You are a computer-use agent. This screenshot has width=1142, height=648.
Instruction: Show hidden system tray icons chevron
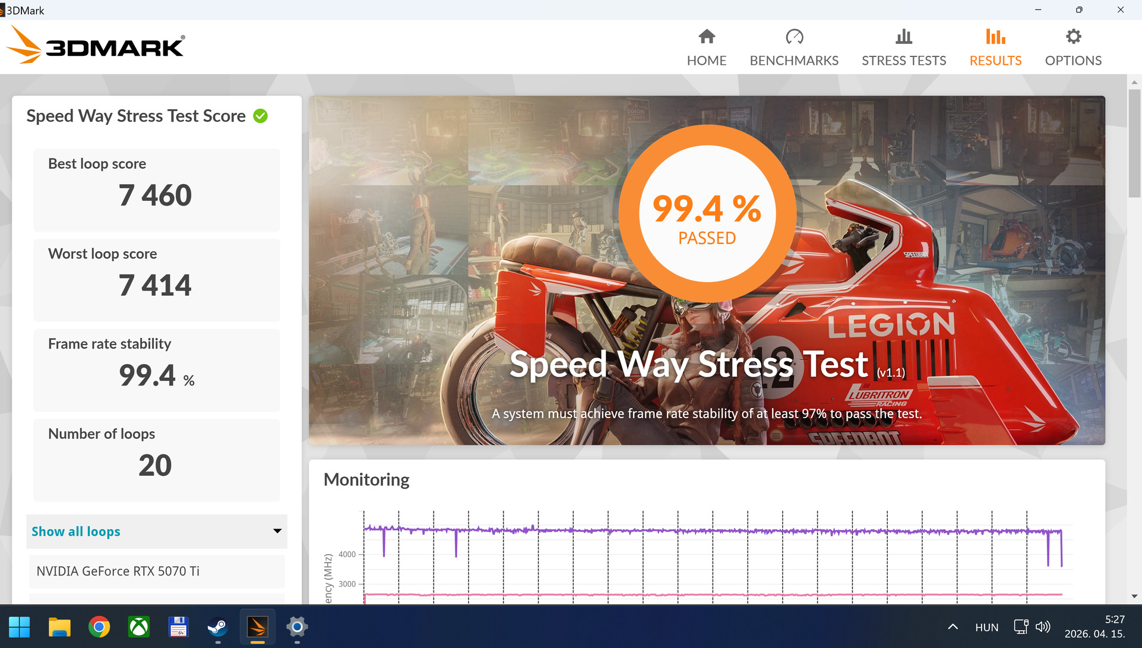[x=953, y=627]
